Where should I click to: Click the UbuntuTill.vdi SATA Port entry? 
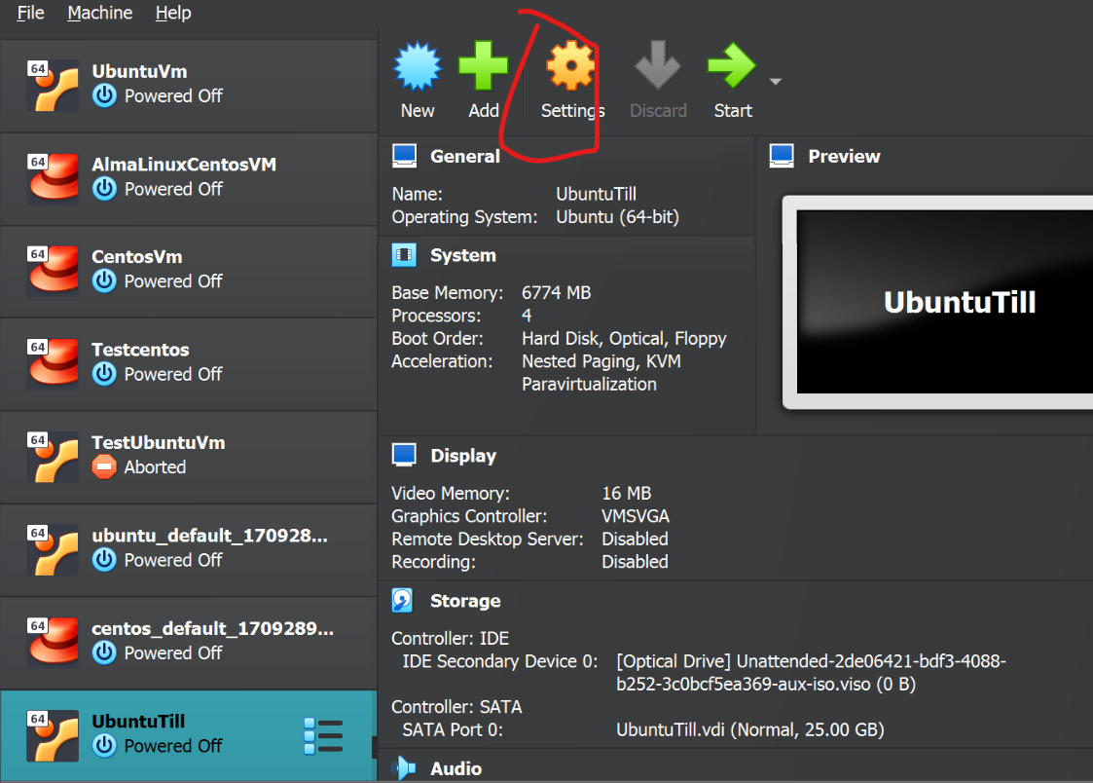(x=750, y=730)
